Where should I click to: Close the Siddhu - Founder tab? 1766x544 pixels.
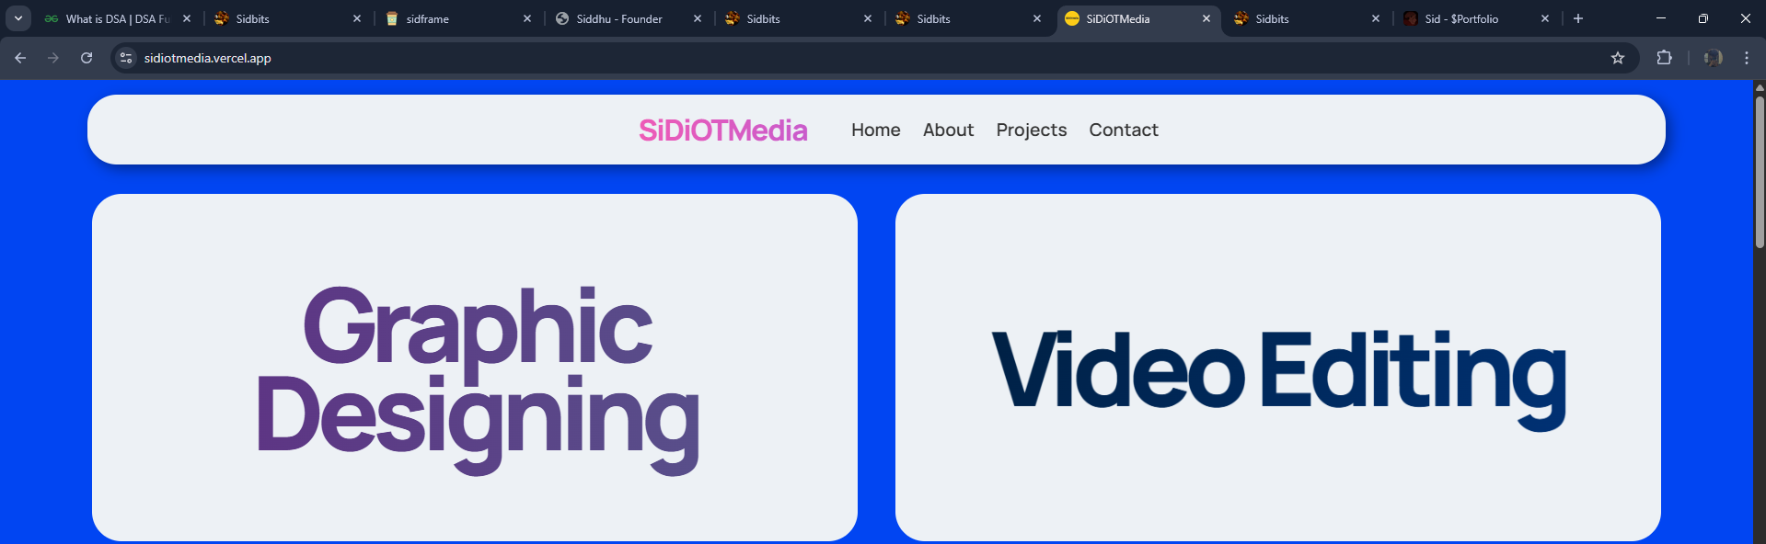click(x=698, y=18)
